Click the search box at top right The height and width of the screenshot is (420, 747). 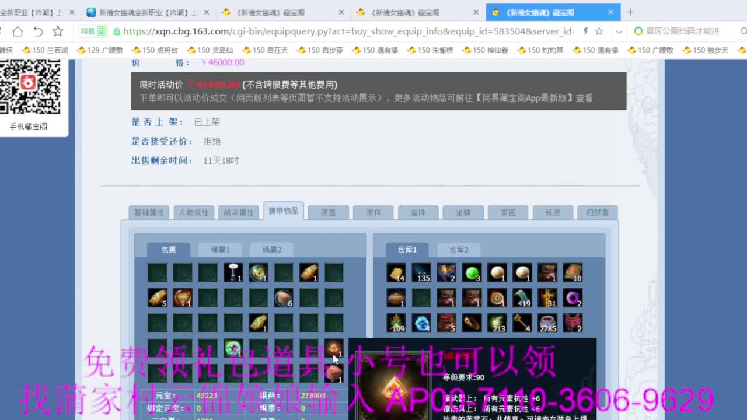(x=683, y=32)
